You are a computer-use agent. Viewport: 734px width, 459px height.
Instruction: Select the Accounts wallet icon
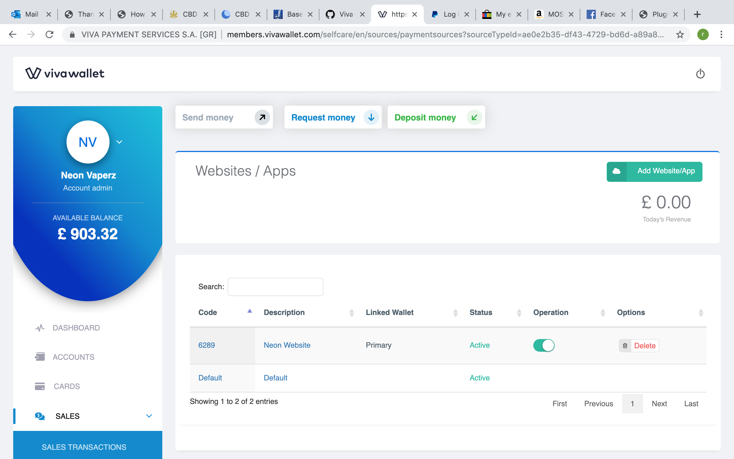40,357
